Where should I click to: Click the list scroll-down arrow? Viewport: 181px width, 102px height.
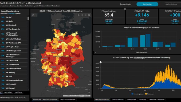click(x=28, y=90)
